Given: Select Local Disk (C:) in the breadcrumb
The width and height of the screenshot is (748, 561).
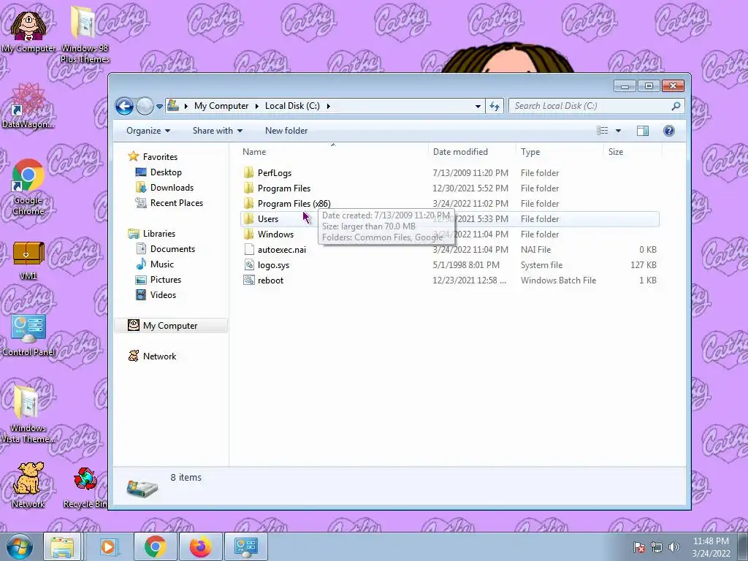Looking at the screenshot, I should [292, 106].
